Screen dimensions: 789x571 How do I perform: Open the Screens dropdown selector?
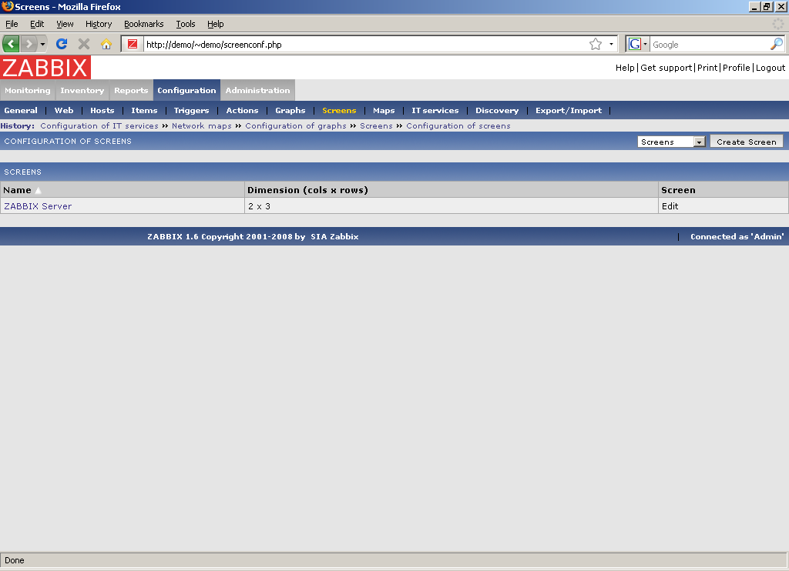pyautogui.click(x=671, y=142)
